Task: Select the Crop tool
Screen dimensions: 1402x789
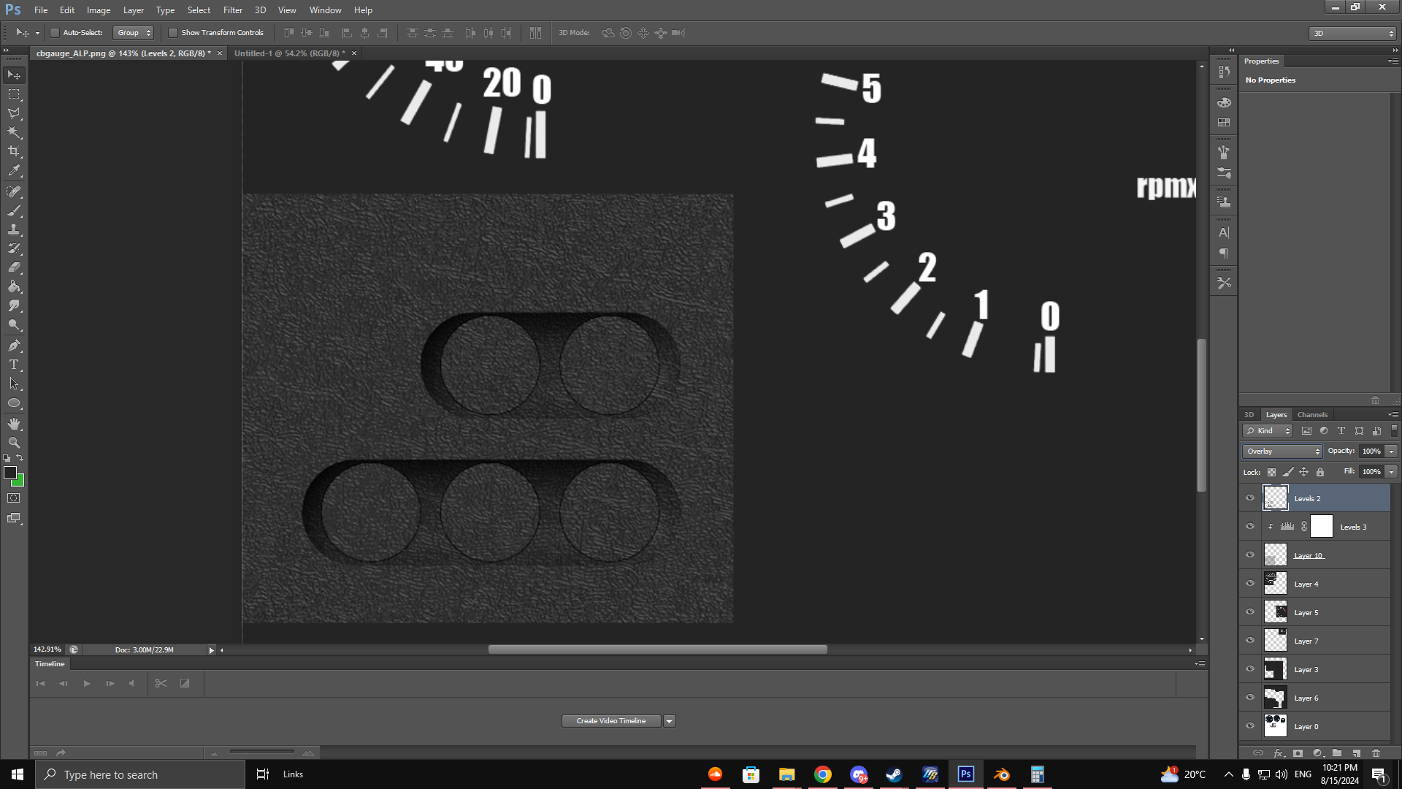Action: (x=14, y=151)
